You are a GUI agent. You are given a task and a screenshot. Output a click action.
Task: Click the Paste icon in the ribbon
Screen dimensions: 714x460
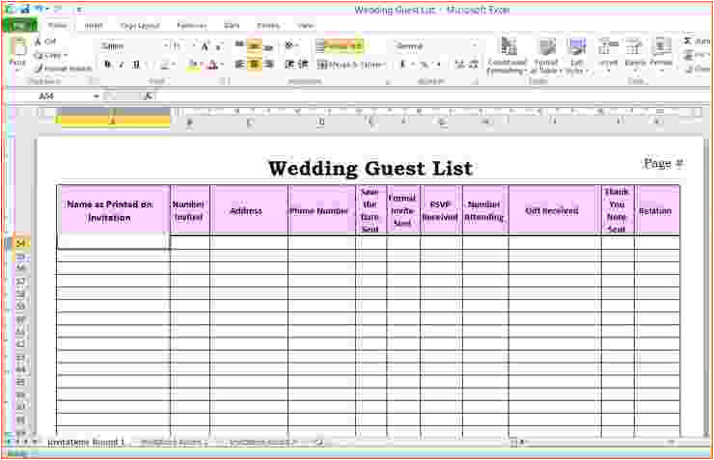point(16,50)
